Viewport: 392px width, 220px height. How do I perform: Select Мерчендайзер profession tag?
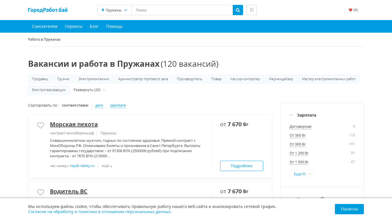[x=281, y=79]
